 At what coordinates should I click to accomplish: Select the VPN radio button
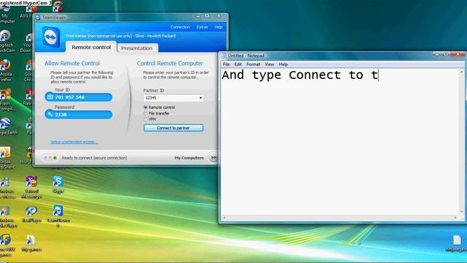click(x=146, y=119)
